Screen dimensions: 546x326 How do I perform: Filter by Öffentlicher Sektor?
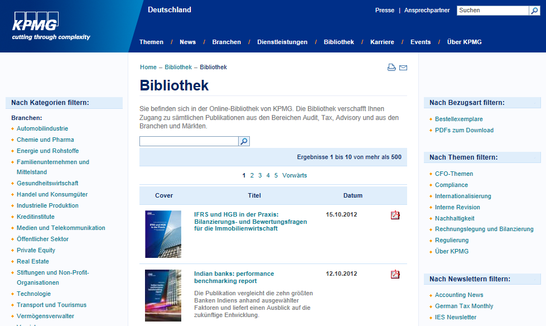[x=42, y=239]
